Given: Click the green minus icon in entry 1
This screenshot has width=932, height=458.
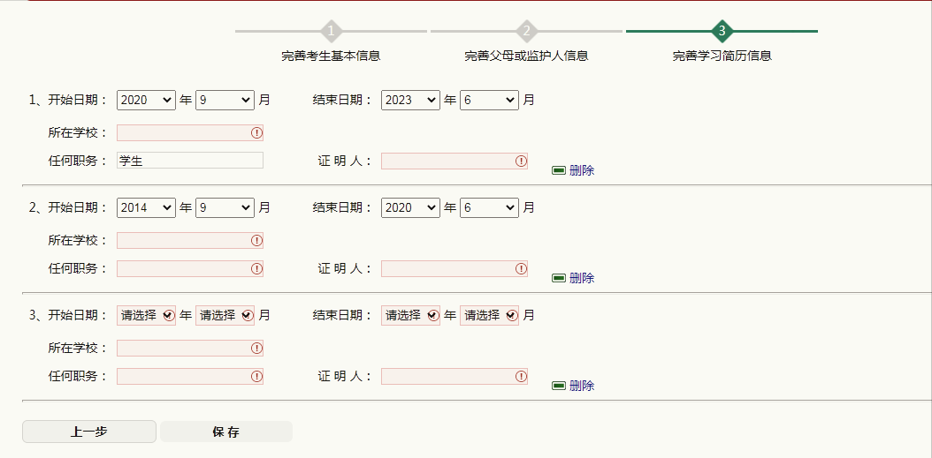Looking at the screenshot, I should point(559,170).
